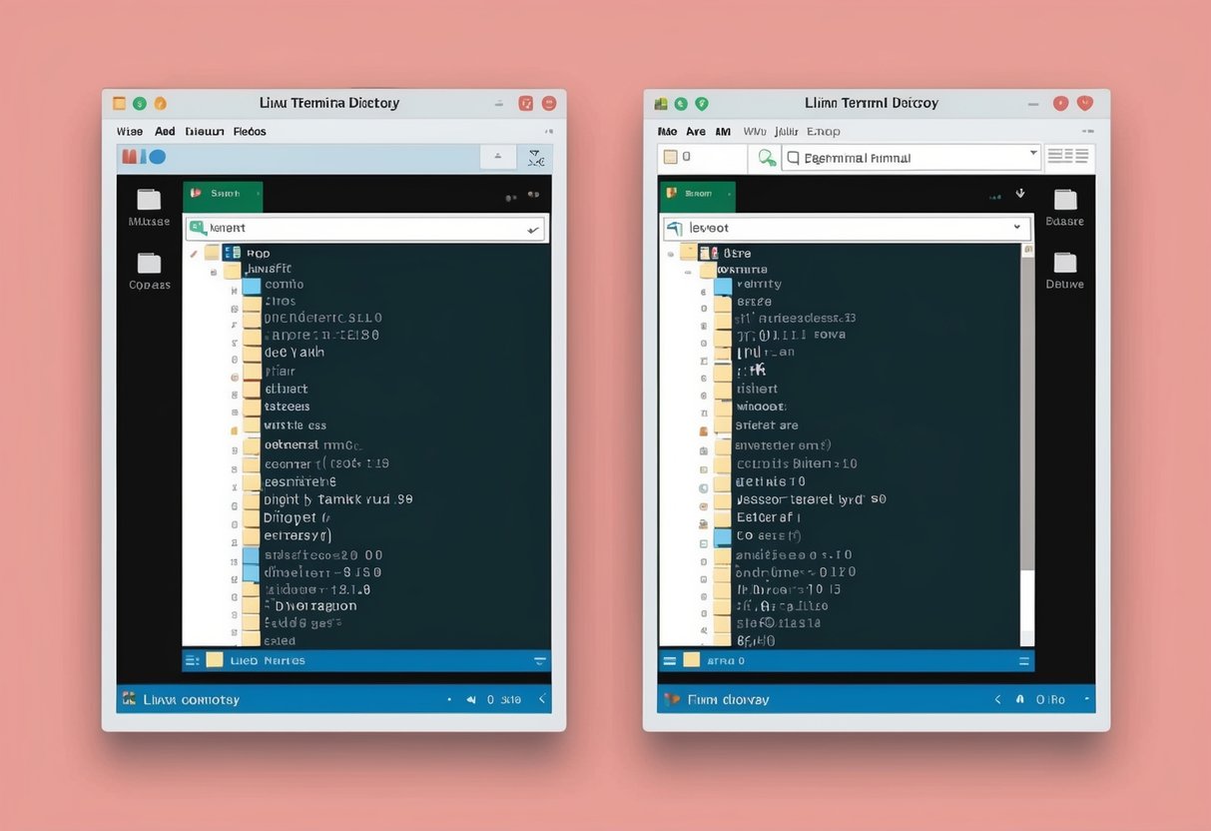Open the 'Aed' menu in the left window

[165, 130]
